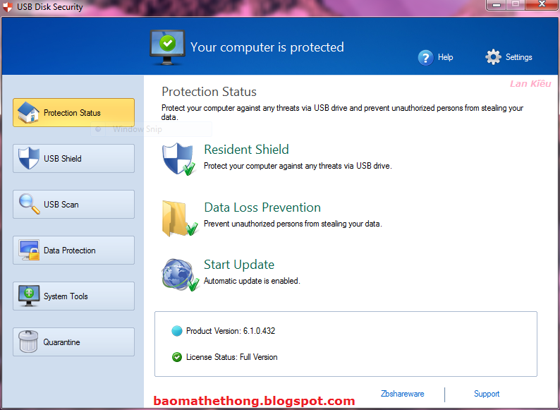Screen dimensions: 560x410
Task: View the Quarantine section
Action: (x=73, y=342)
